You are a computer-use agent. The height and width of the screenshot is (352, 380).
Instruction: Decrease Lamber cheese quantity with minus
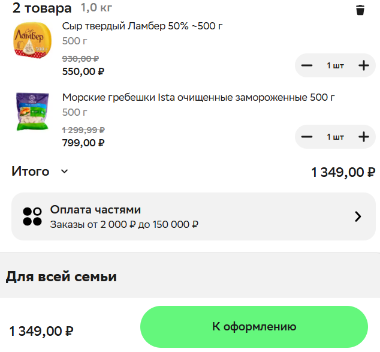click(x=307, y=65)
